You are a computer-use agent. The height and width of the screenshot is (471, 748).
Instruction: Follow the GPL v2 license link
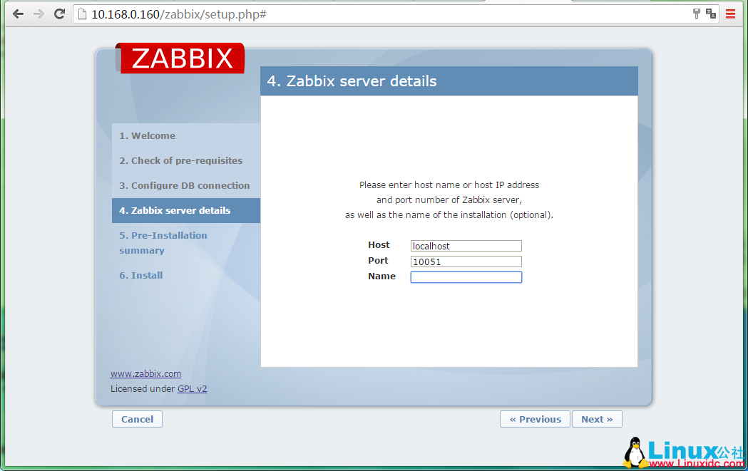[x=192, y=388]
